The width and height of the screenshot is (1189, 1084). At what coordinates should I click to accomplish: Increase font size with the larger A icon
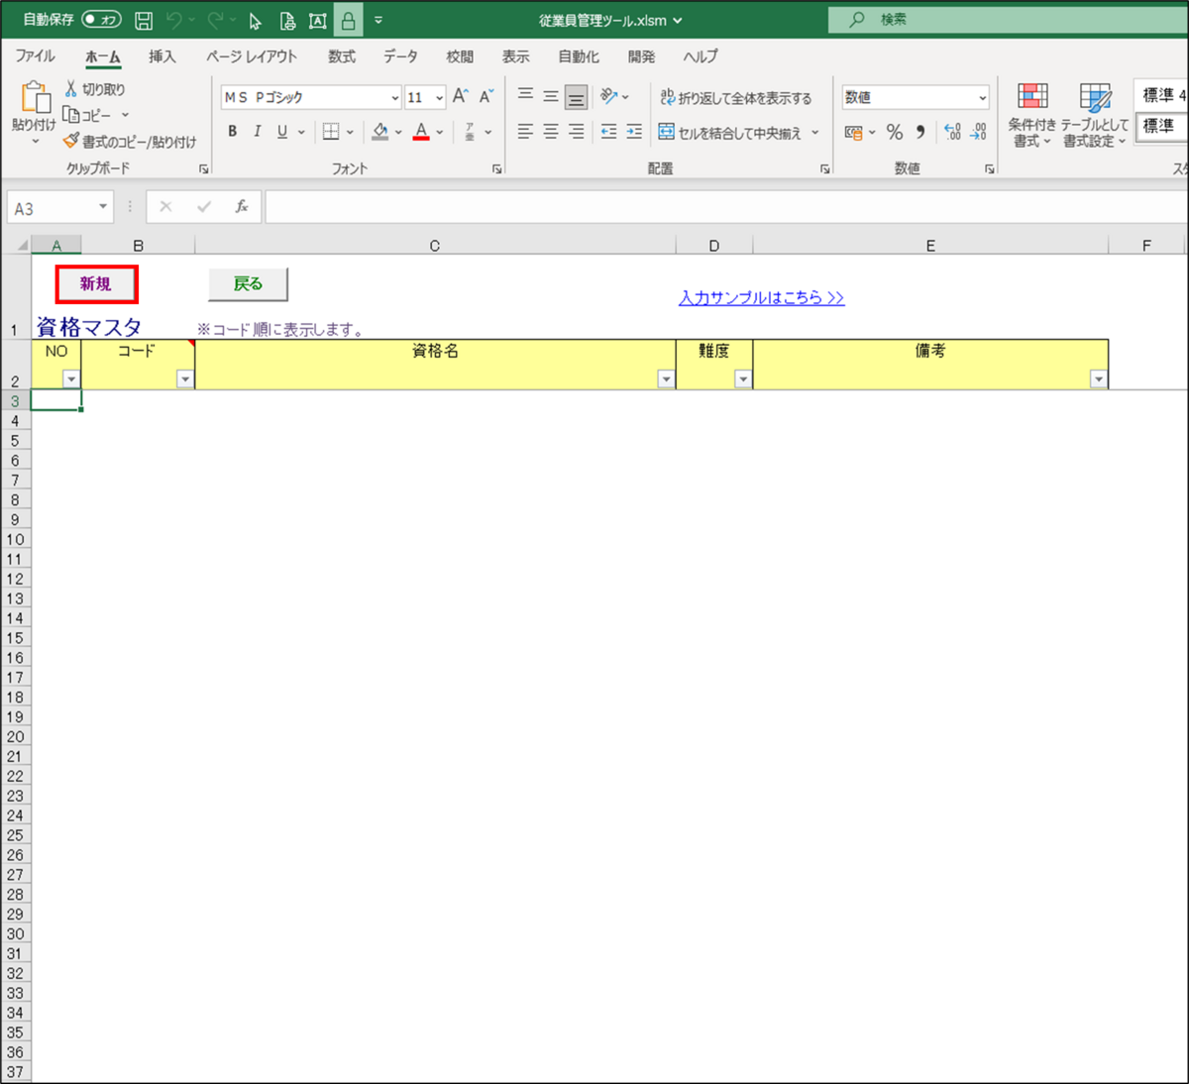(x=461, y=97)
